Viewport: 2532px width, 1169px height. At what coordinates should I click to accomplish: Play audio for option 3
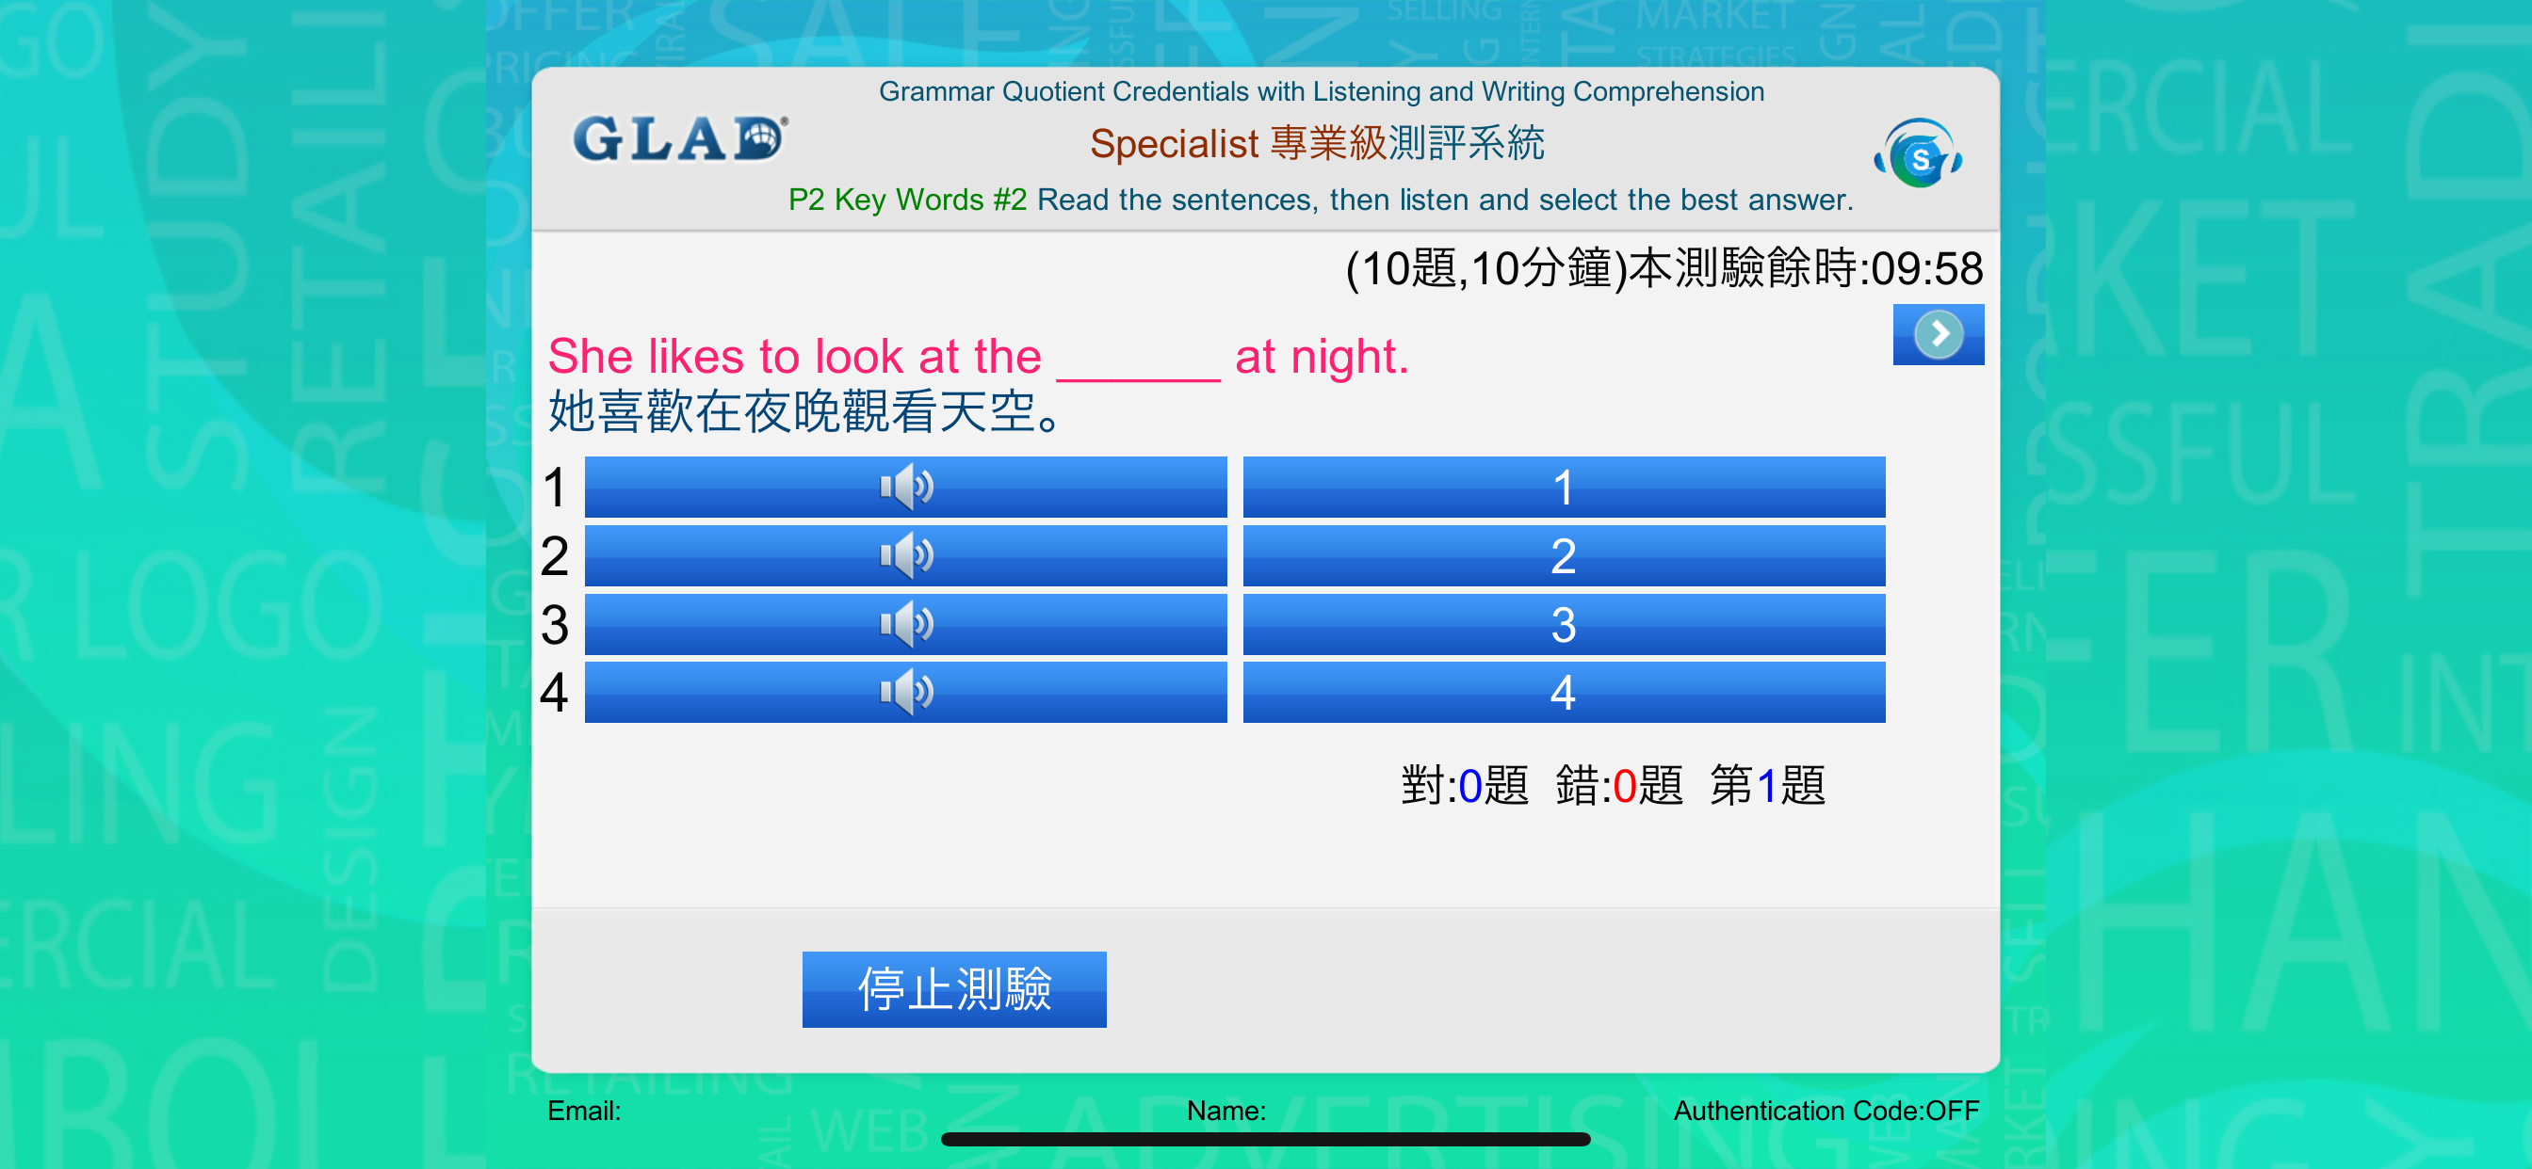click(905, 624)
